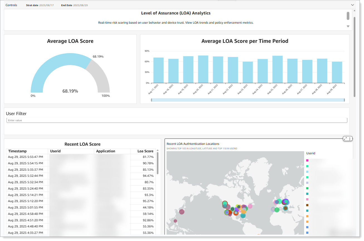Collapse the Controls bar using the chevron
The height and width of the screenshot is (241, 364).
point(353,5)
